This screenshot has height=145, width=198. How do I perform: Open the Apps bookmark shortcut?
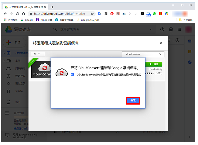pyautogui.click(x=11, y=20)
